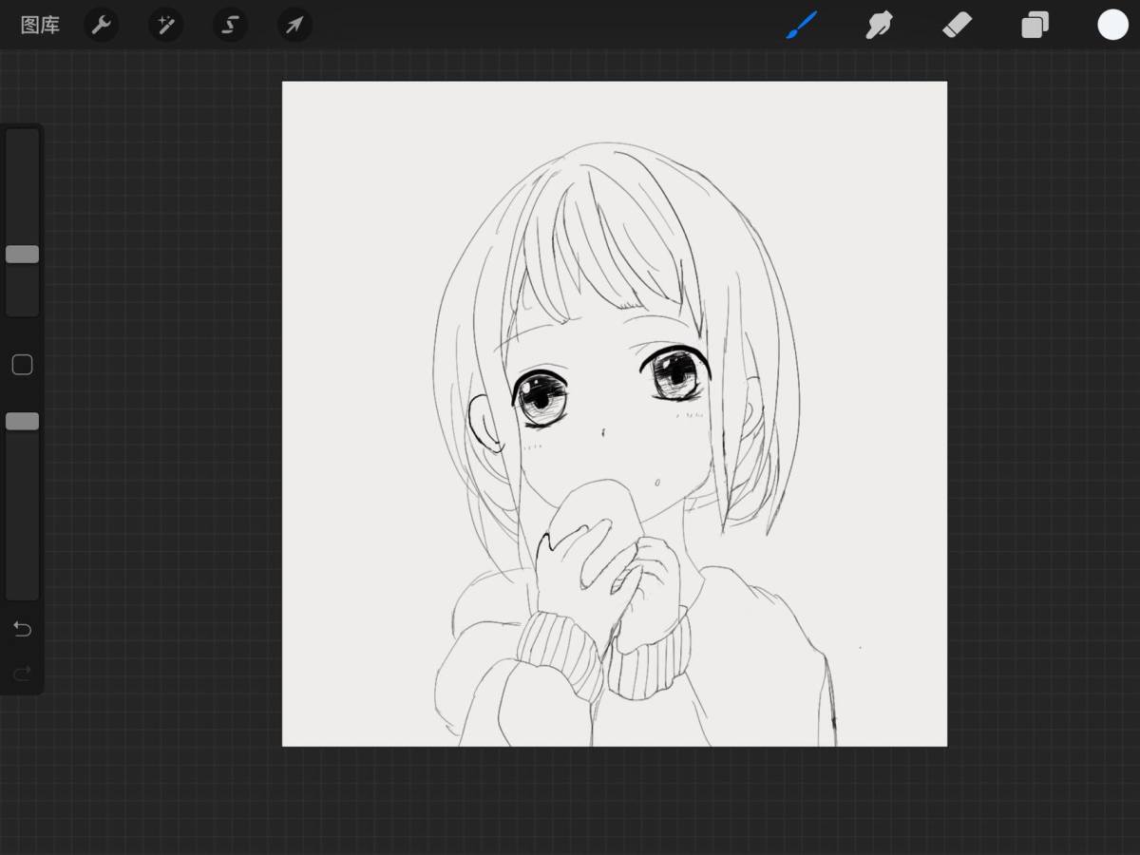Viewport: 1140px width, 855px height.
Task: Tap the small nose dot on the face
Action: tap(603, 434)
